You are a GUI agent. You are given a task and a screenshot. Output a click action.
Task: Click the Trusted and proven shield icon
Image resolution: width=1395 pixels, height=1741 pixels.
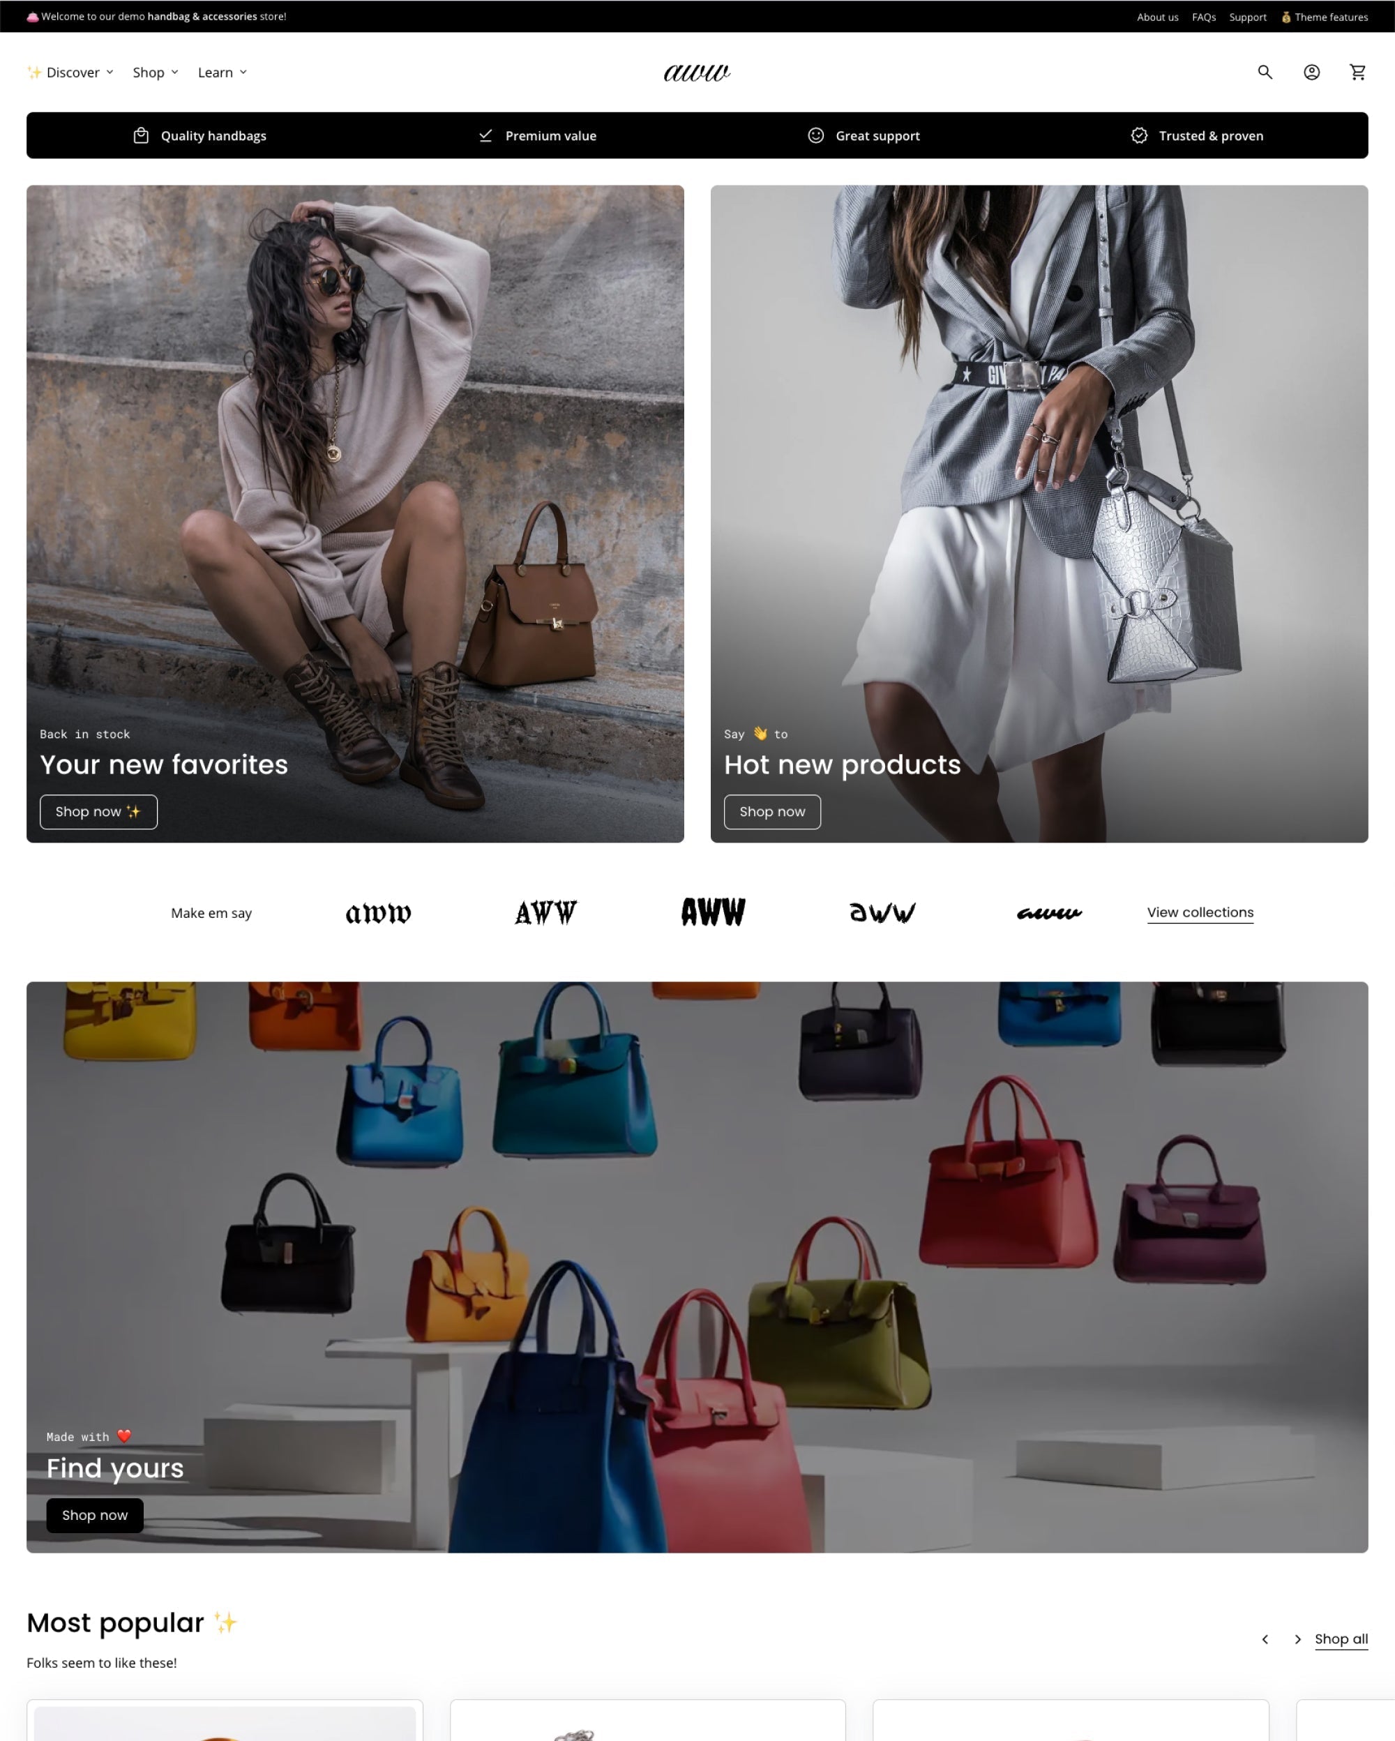(x=1138, y=135)
